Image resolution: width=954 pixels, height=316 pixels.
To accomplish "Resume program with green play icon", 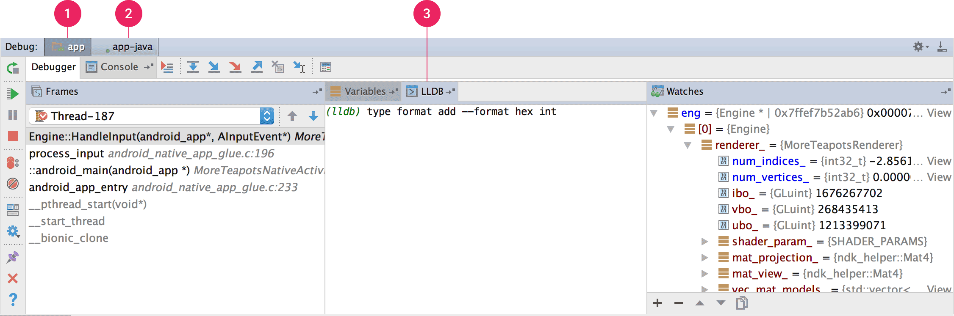I will [13, 94].
